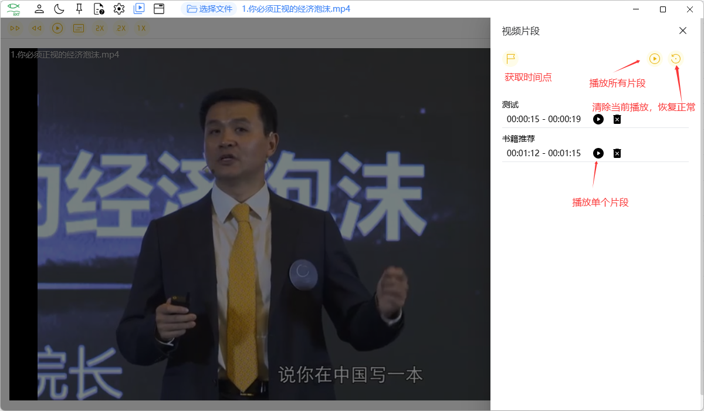Delete the 测试 segment

point(617,119)
